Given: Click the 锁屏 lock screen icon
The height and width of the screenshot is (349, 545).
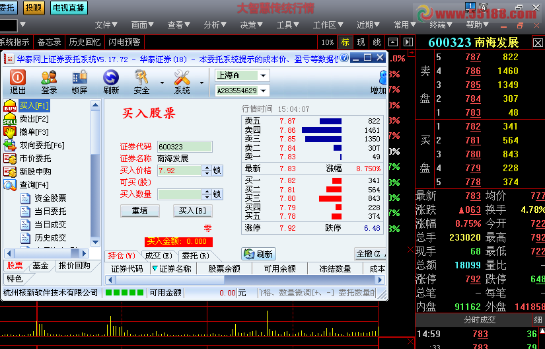Looking at the screenshot, I should coord(79,82).
